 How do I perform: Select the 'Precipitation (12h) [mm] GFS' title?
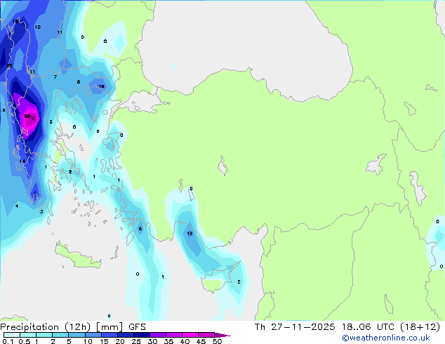pos(73,326)
